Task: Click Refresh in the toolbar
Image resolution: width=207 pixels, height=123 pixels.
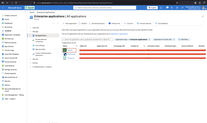Action: [x=83, y=23]
